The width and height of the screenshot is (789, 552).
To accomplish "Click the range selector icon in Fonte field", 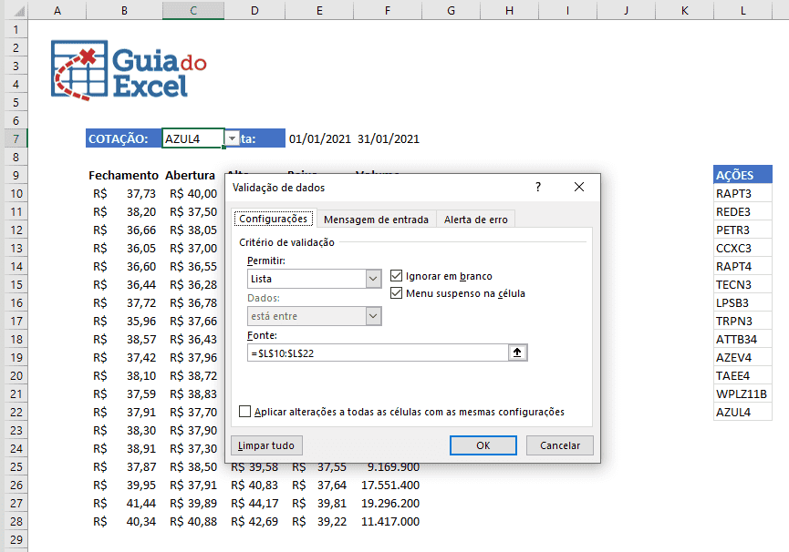I will tap(518, 353).
